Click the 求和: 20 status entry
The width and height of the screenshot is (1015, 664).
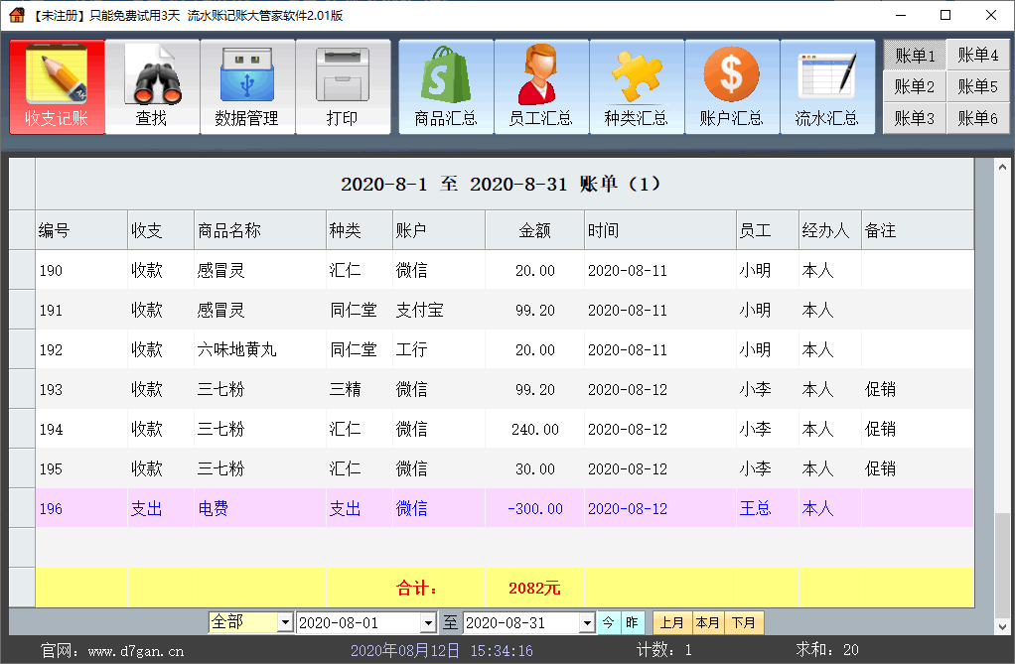pyautogui.click(x=827, y=650)
